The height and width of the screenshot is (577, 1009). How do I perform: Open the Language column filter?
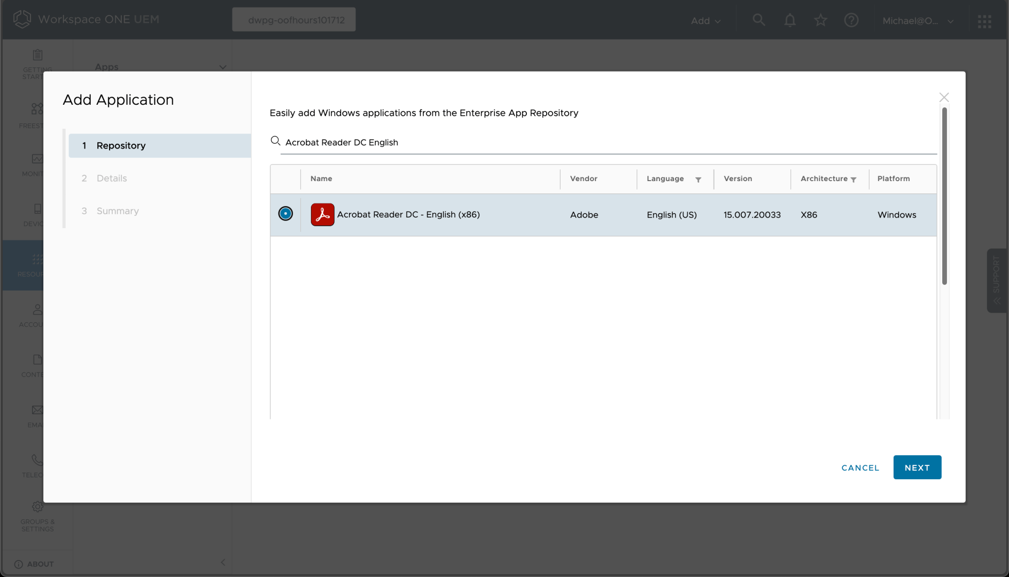click(x=698, y=180)
